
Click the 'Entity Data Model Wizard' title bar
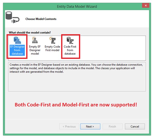pos(77,6)
